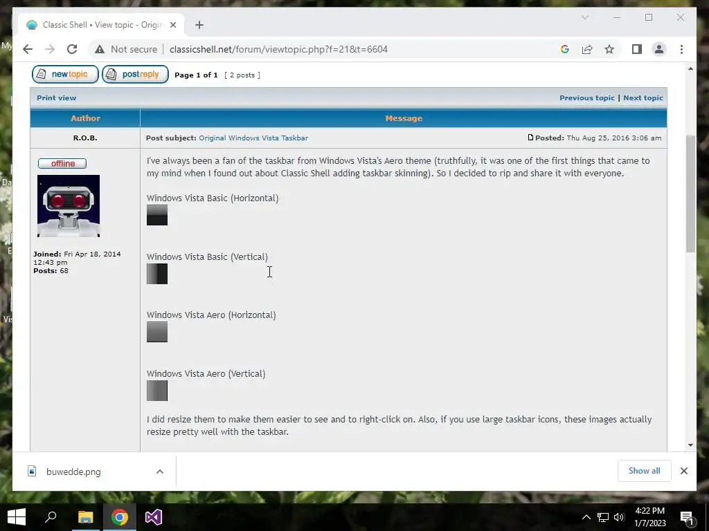Screen dimensions: 709x531
Task: Open the Print view link
Action: [57, 98]
